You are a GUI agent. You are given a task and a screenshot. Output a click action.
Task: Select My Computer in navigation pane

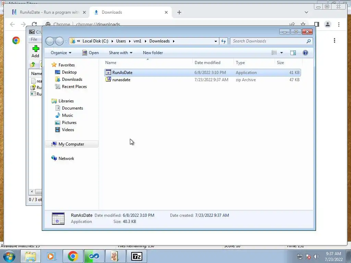tap(71, 144)
